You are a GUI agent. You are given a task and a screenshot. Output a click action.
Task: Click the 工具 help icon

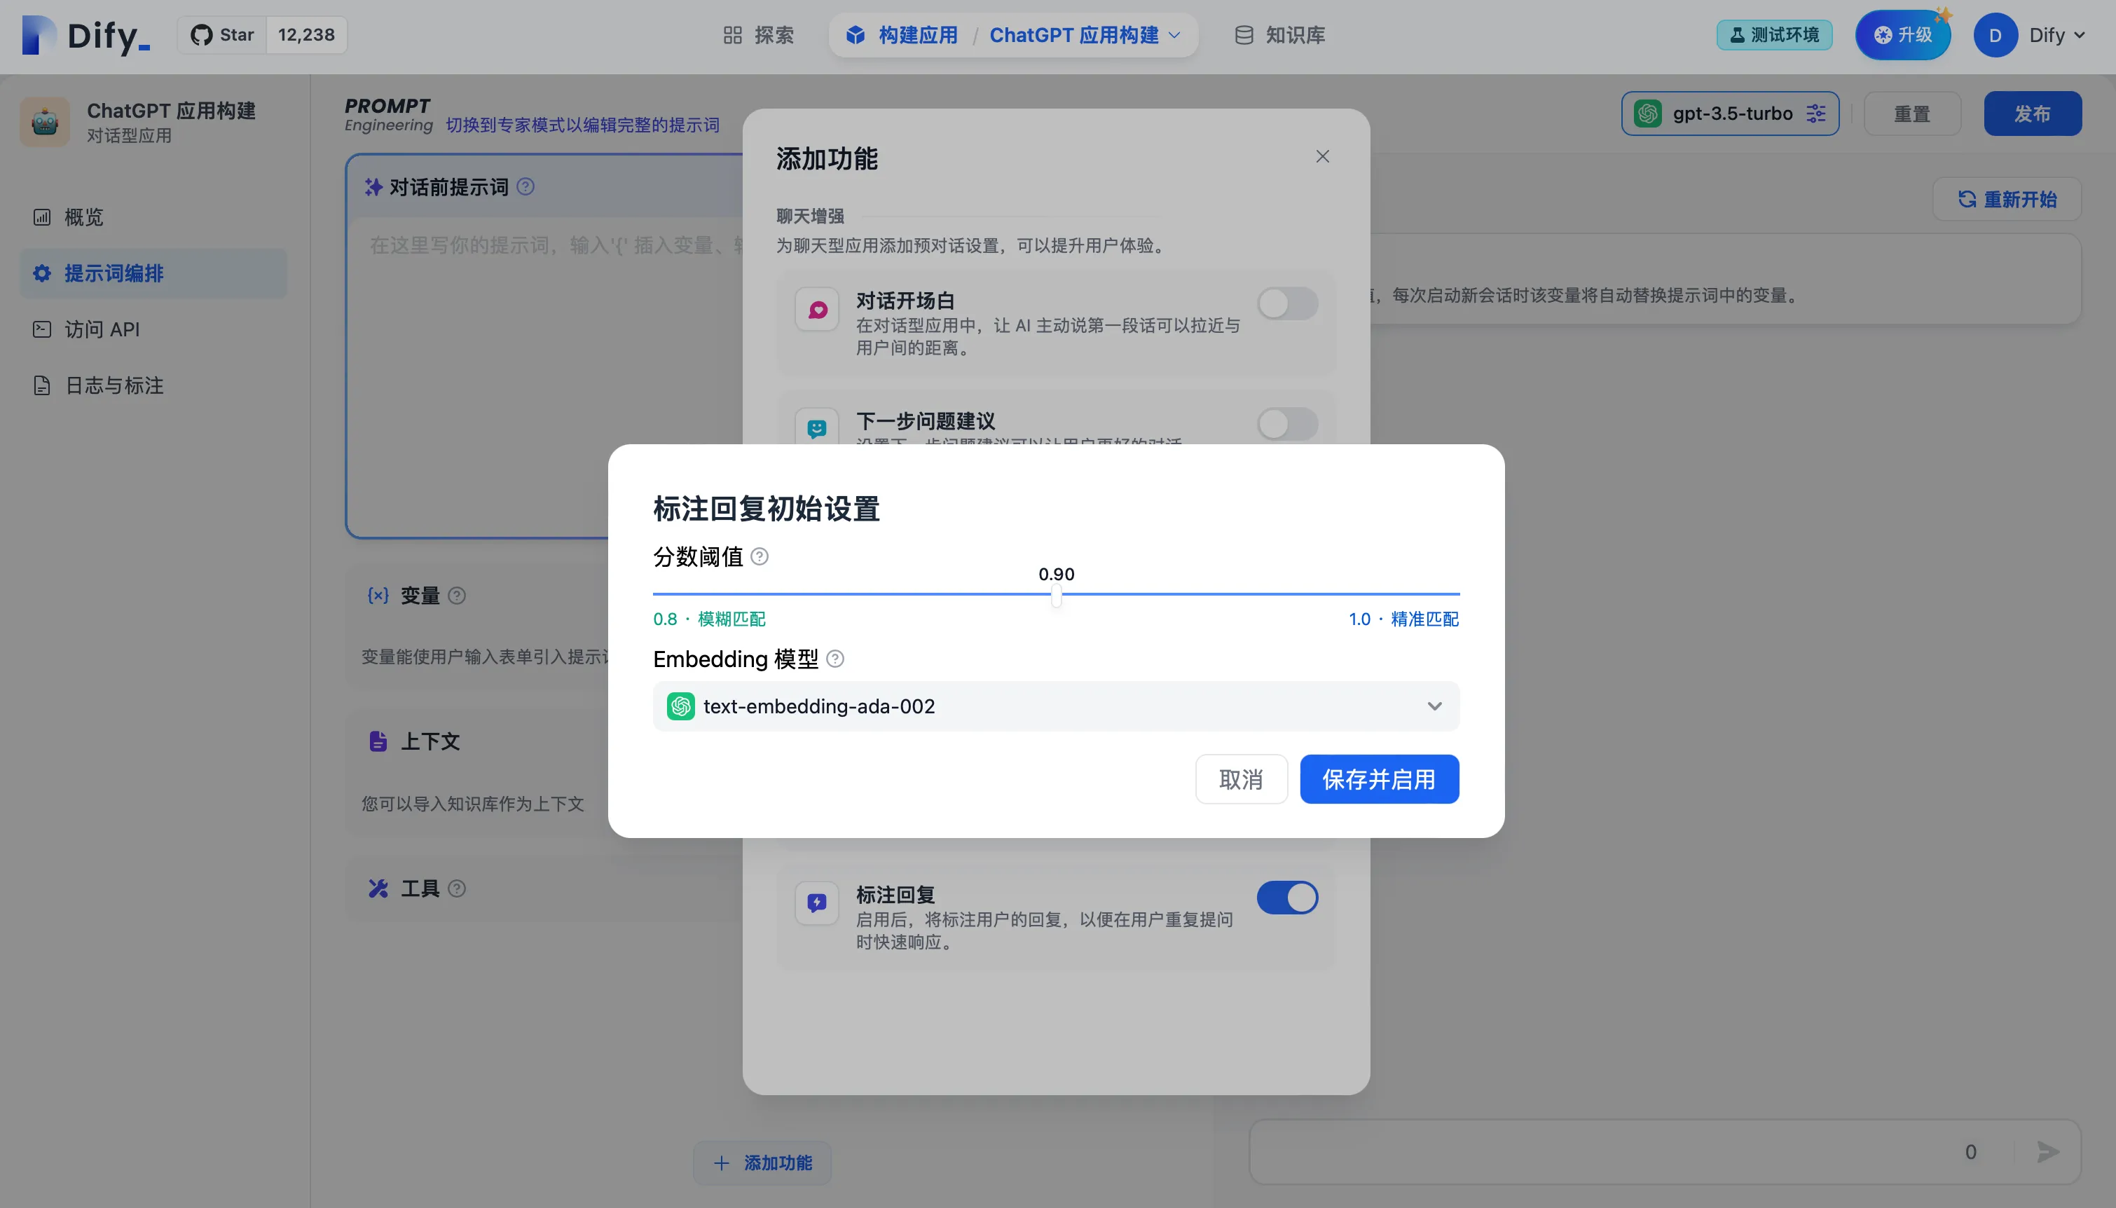click(457, 888)
